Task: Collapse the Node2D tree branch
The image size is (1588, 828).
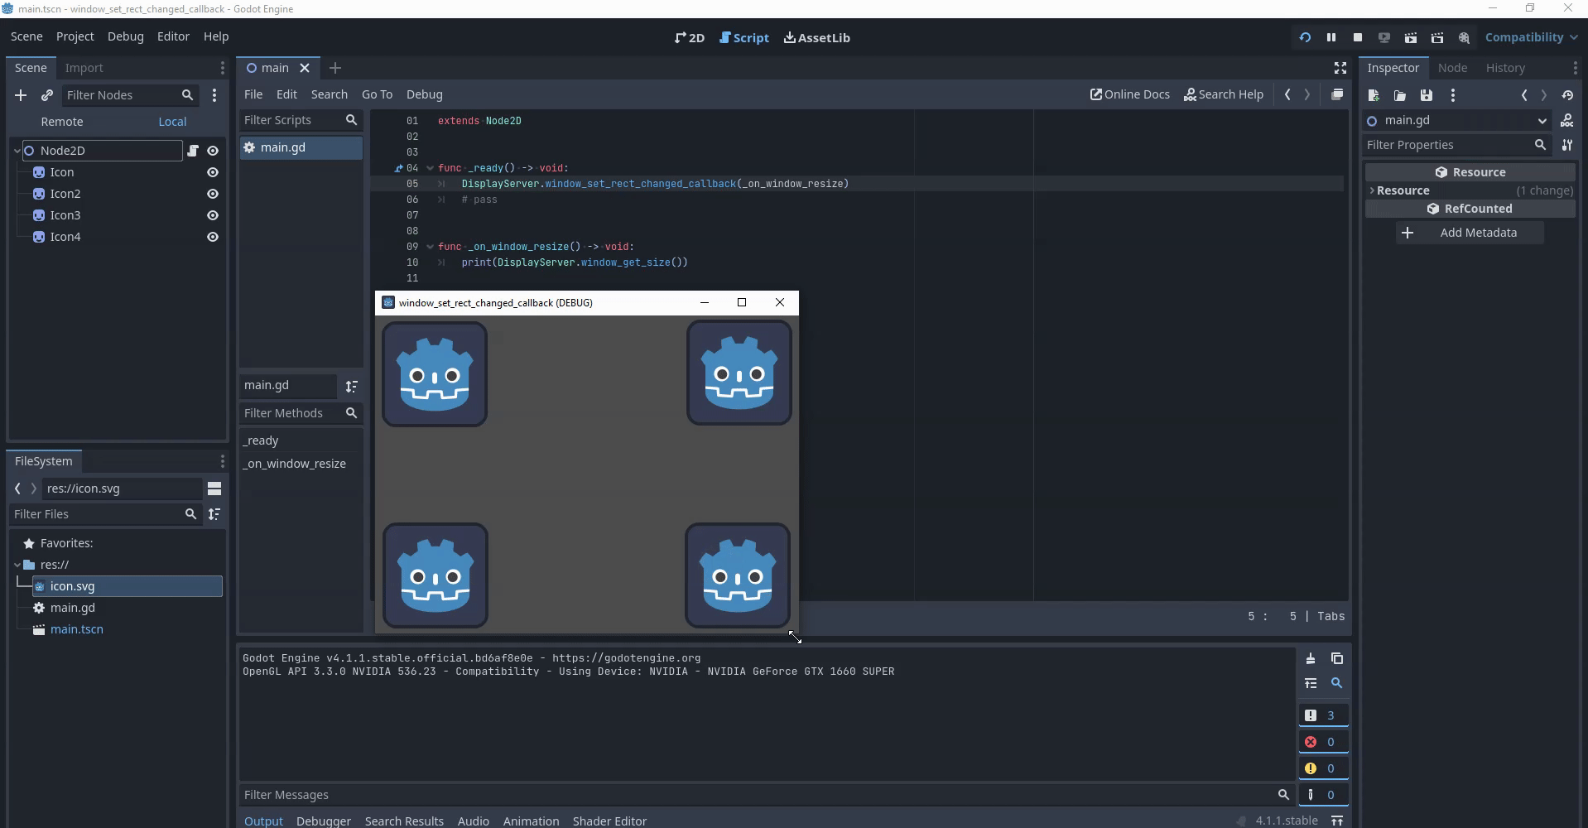Action: (16, 151)
